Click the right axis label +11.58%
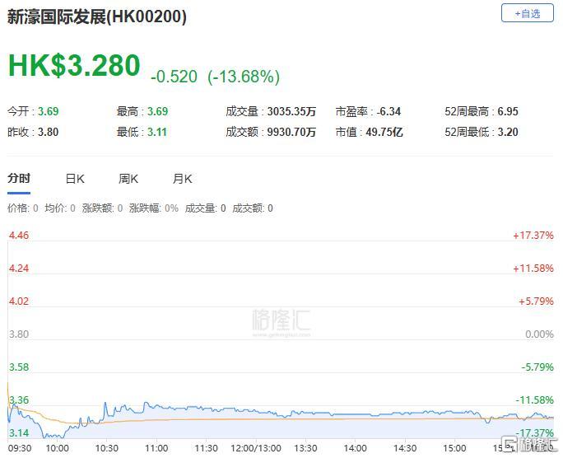Image resolution: width=563 pixels, height=458 pixels. click(x=533, y=269)
